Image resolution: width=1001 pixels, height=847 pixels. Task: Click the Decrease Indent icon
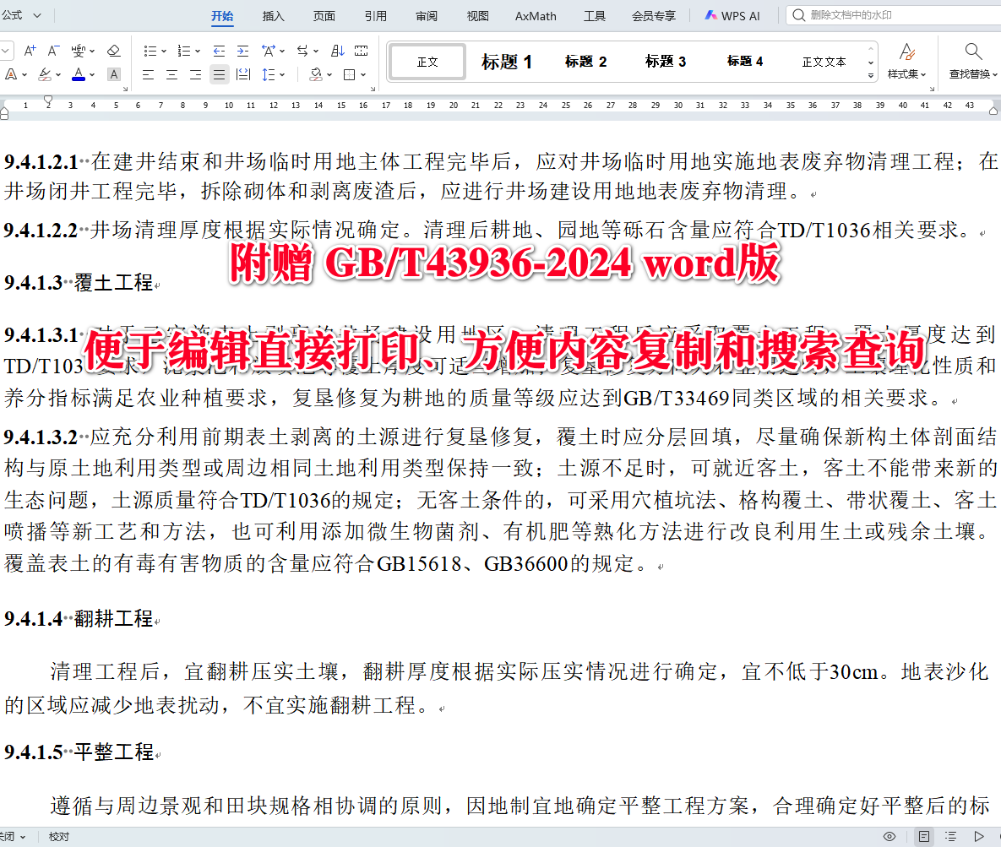(x=218, y=50)
